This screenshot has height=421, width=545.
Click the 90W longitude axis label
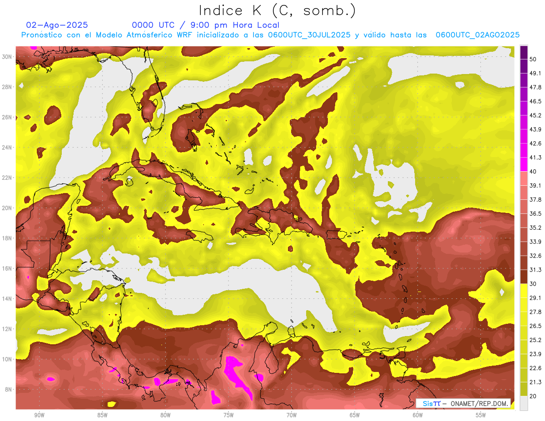[x=39, y=415]
